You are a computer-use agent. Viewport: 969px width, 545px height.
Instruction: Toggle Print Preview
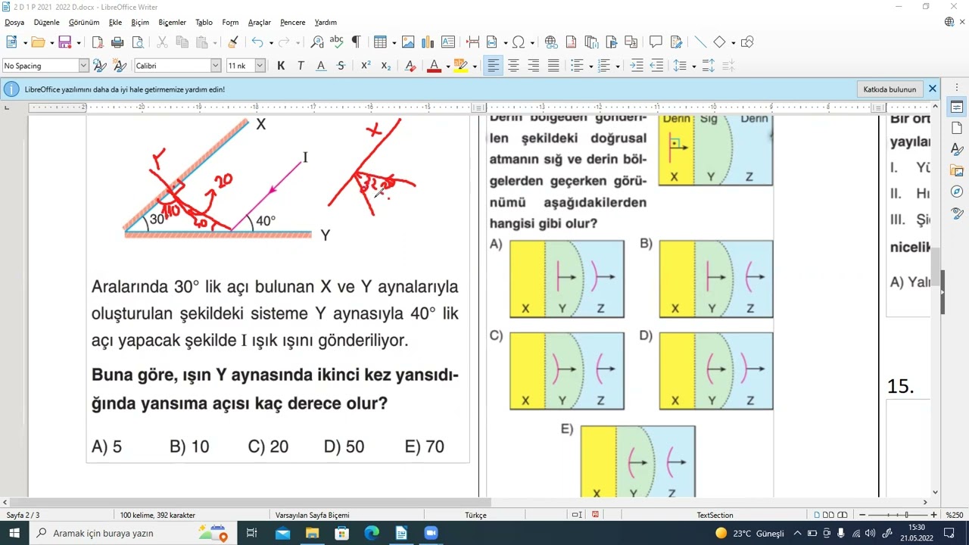pos(137,42)
